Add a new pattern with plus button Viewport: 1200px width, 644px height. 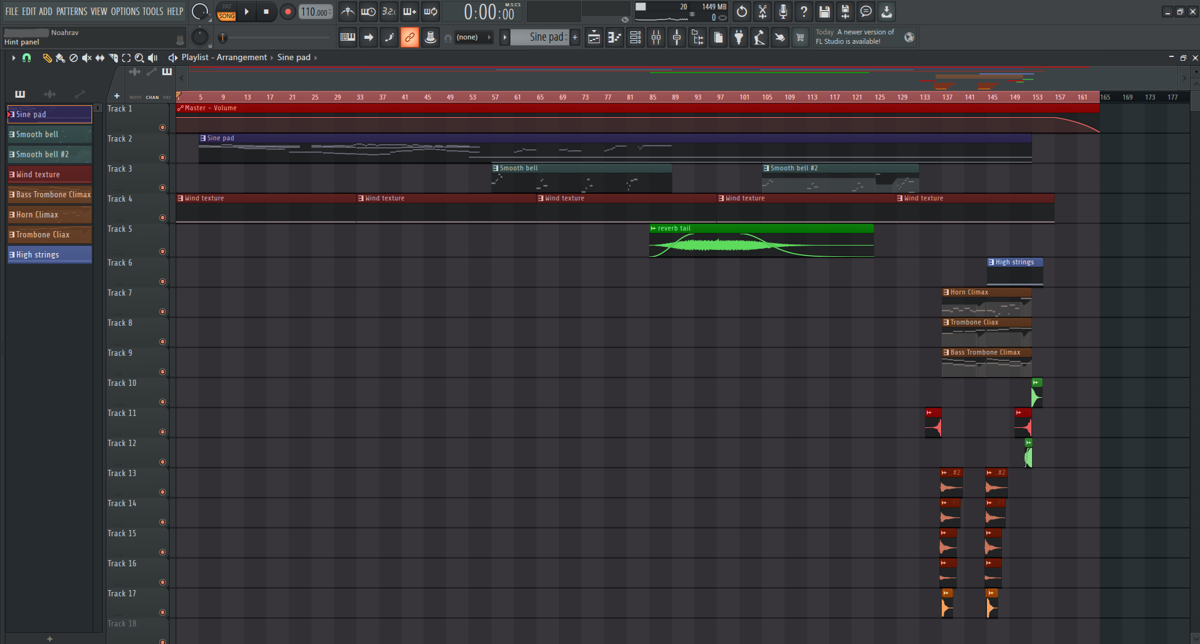(575, 38)
